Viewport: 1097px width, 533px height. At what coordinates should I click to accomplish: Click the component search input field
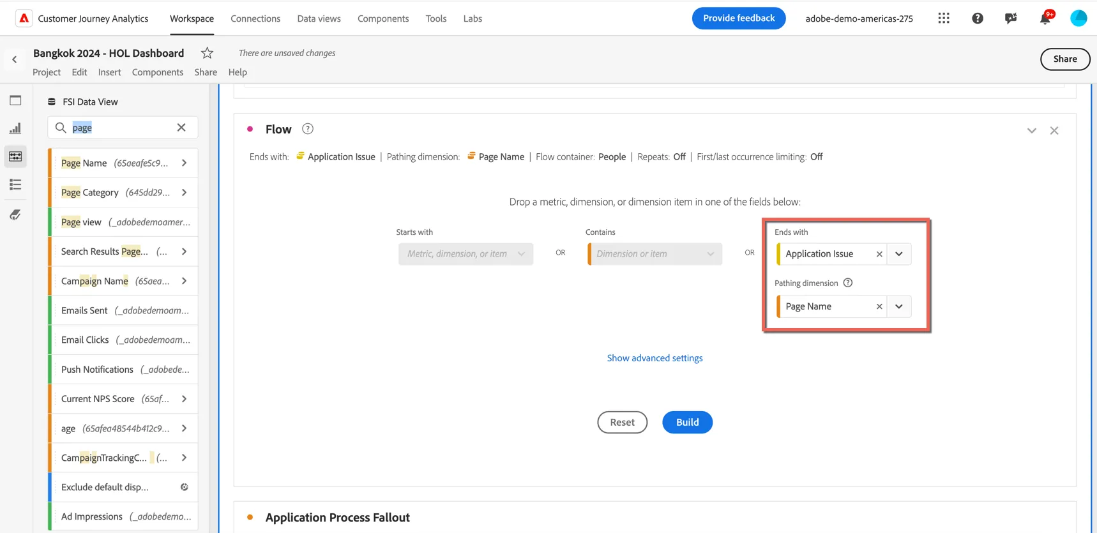[x=123, y=128]
